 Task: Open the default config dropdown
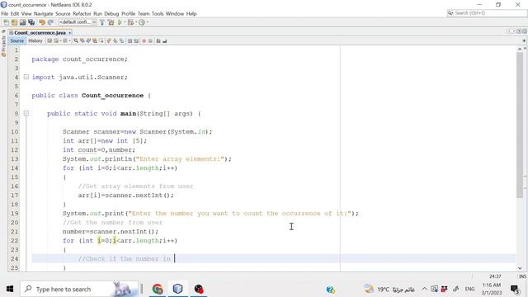[x=78, y=22]
